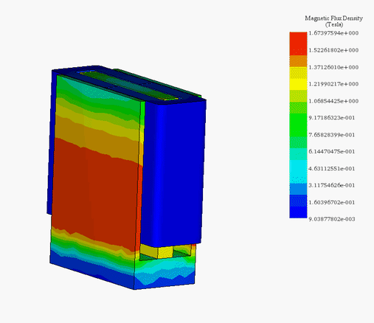Click the top slot of the model
374x323 pixels.
pyautogui.click(x=130, y=85)
